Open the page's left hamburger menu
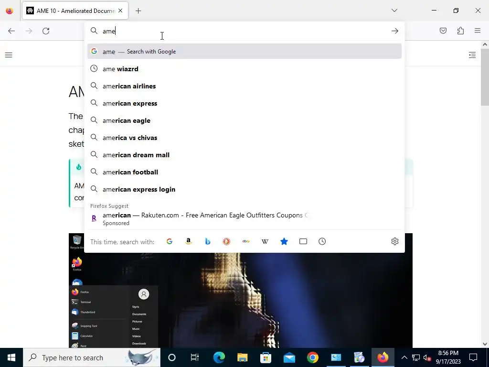 (9, 55)
